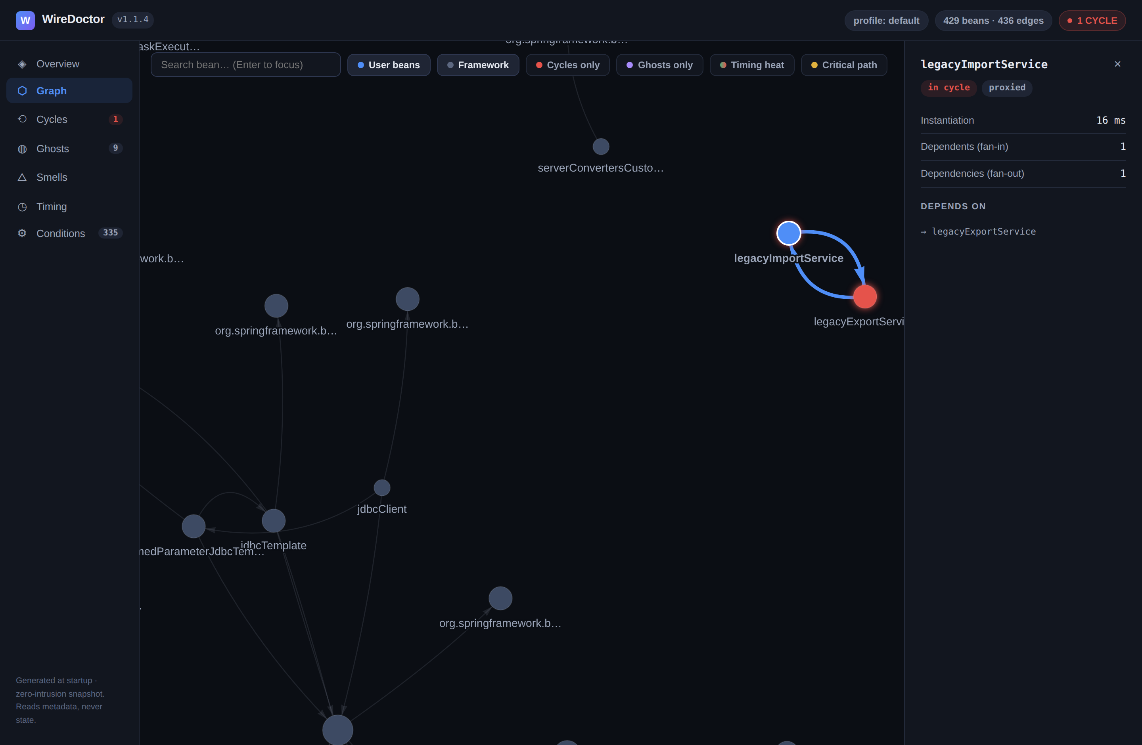Toggle the Critical path highlight
This screenshot has height=745, width=1142.
click(844, 65)
